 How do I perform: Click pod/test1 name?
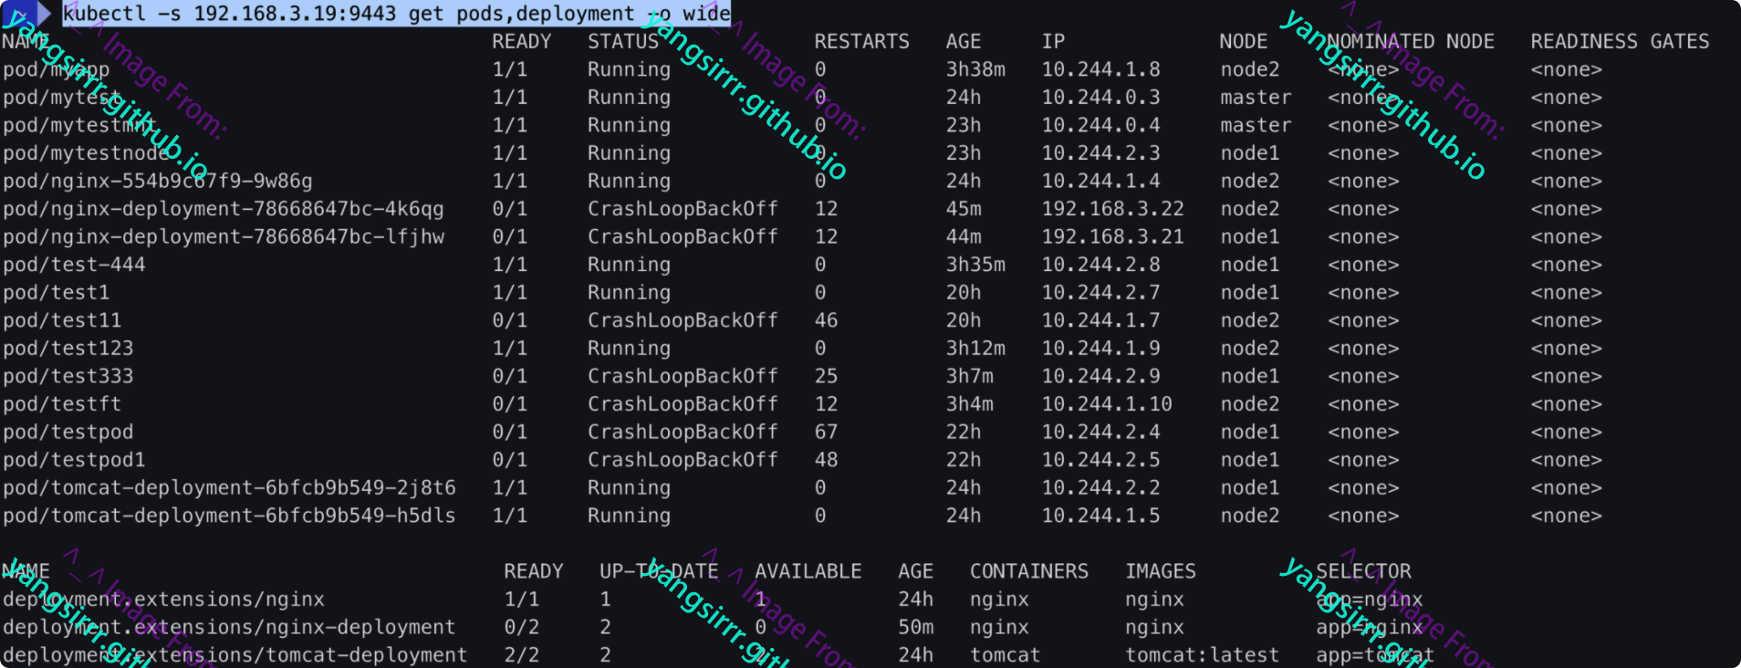tap(57, 292)
